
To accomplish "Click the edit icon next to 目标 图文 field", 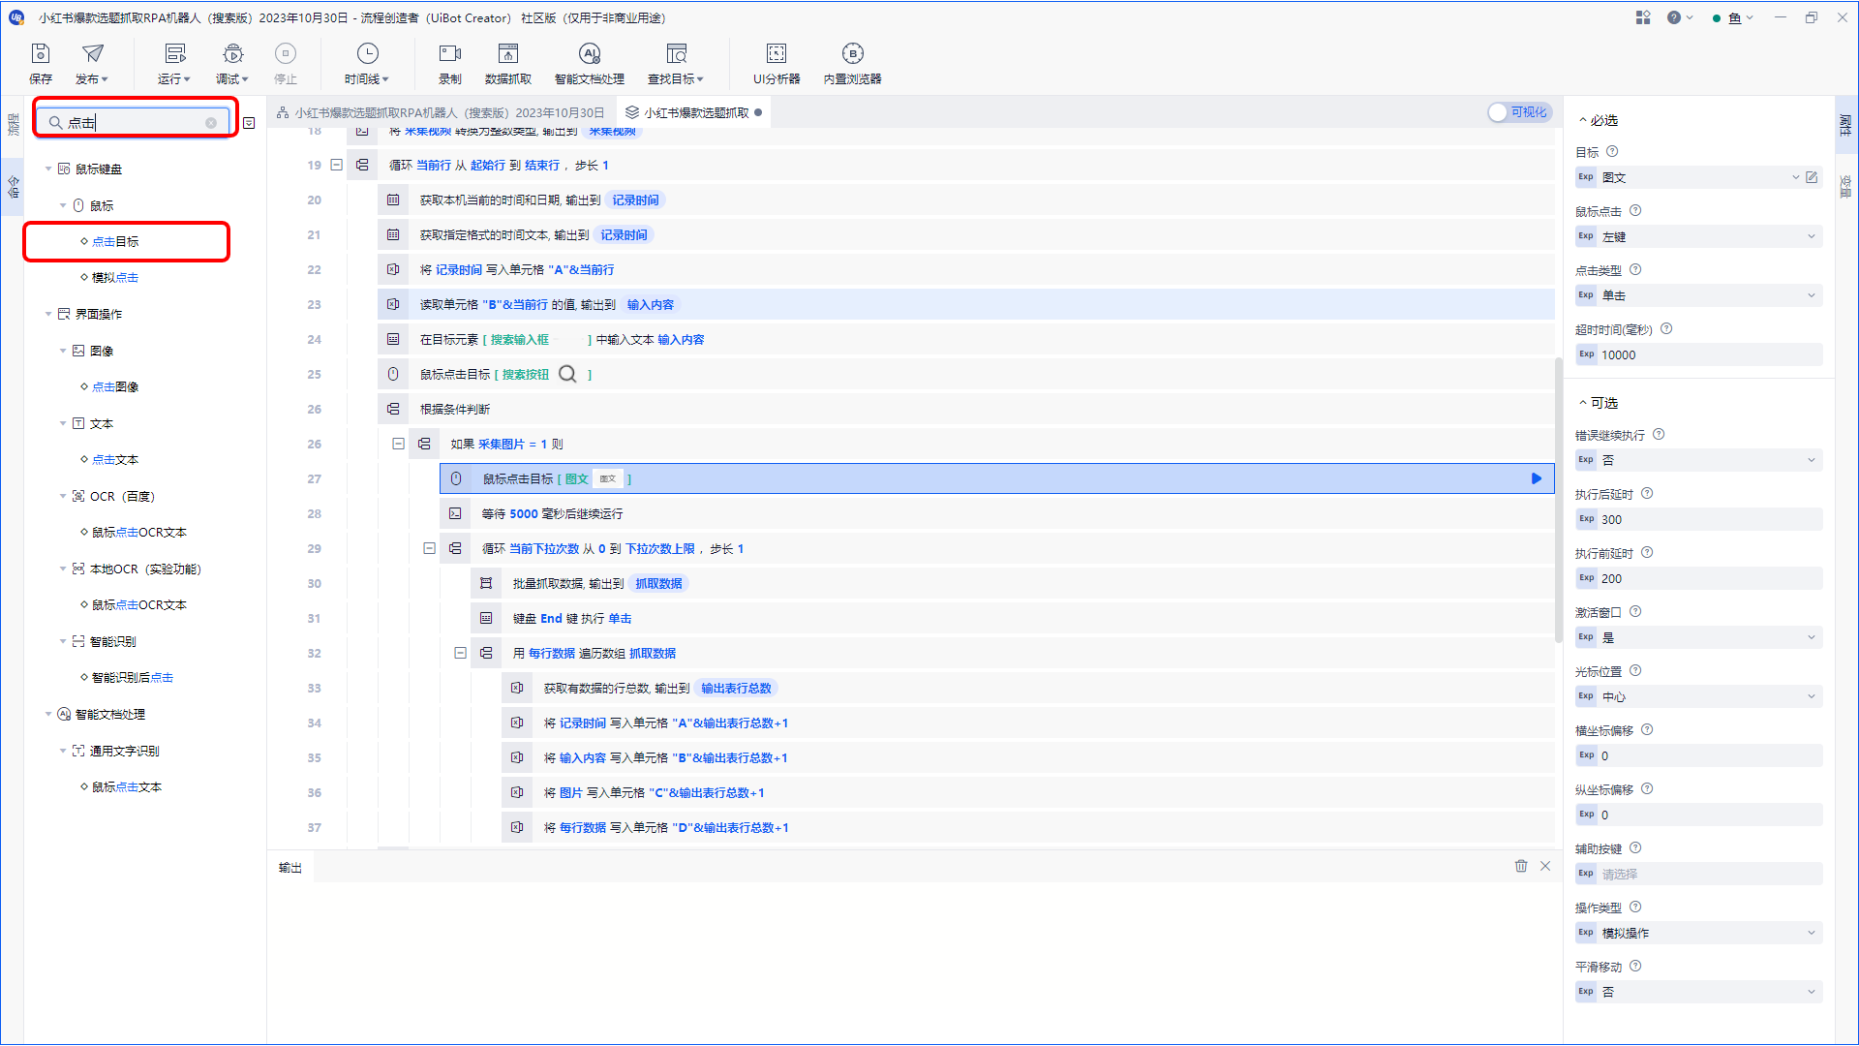I will 1812,177.
